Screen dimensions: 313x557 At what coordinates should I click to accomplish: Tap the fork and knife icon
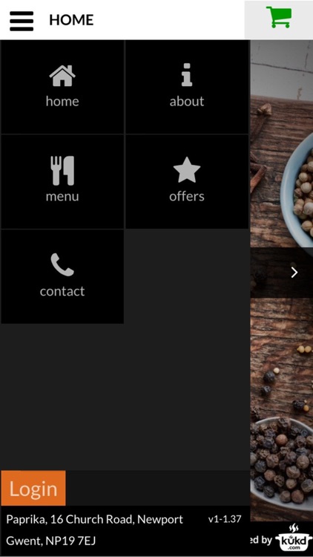62,171
